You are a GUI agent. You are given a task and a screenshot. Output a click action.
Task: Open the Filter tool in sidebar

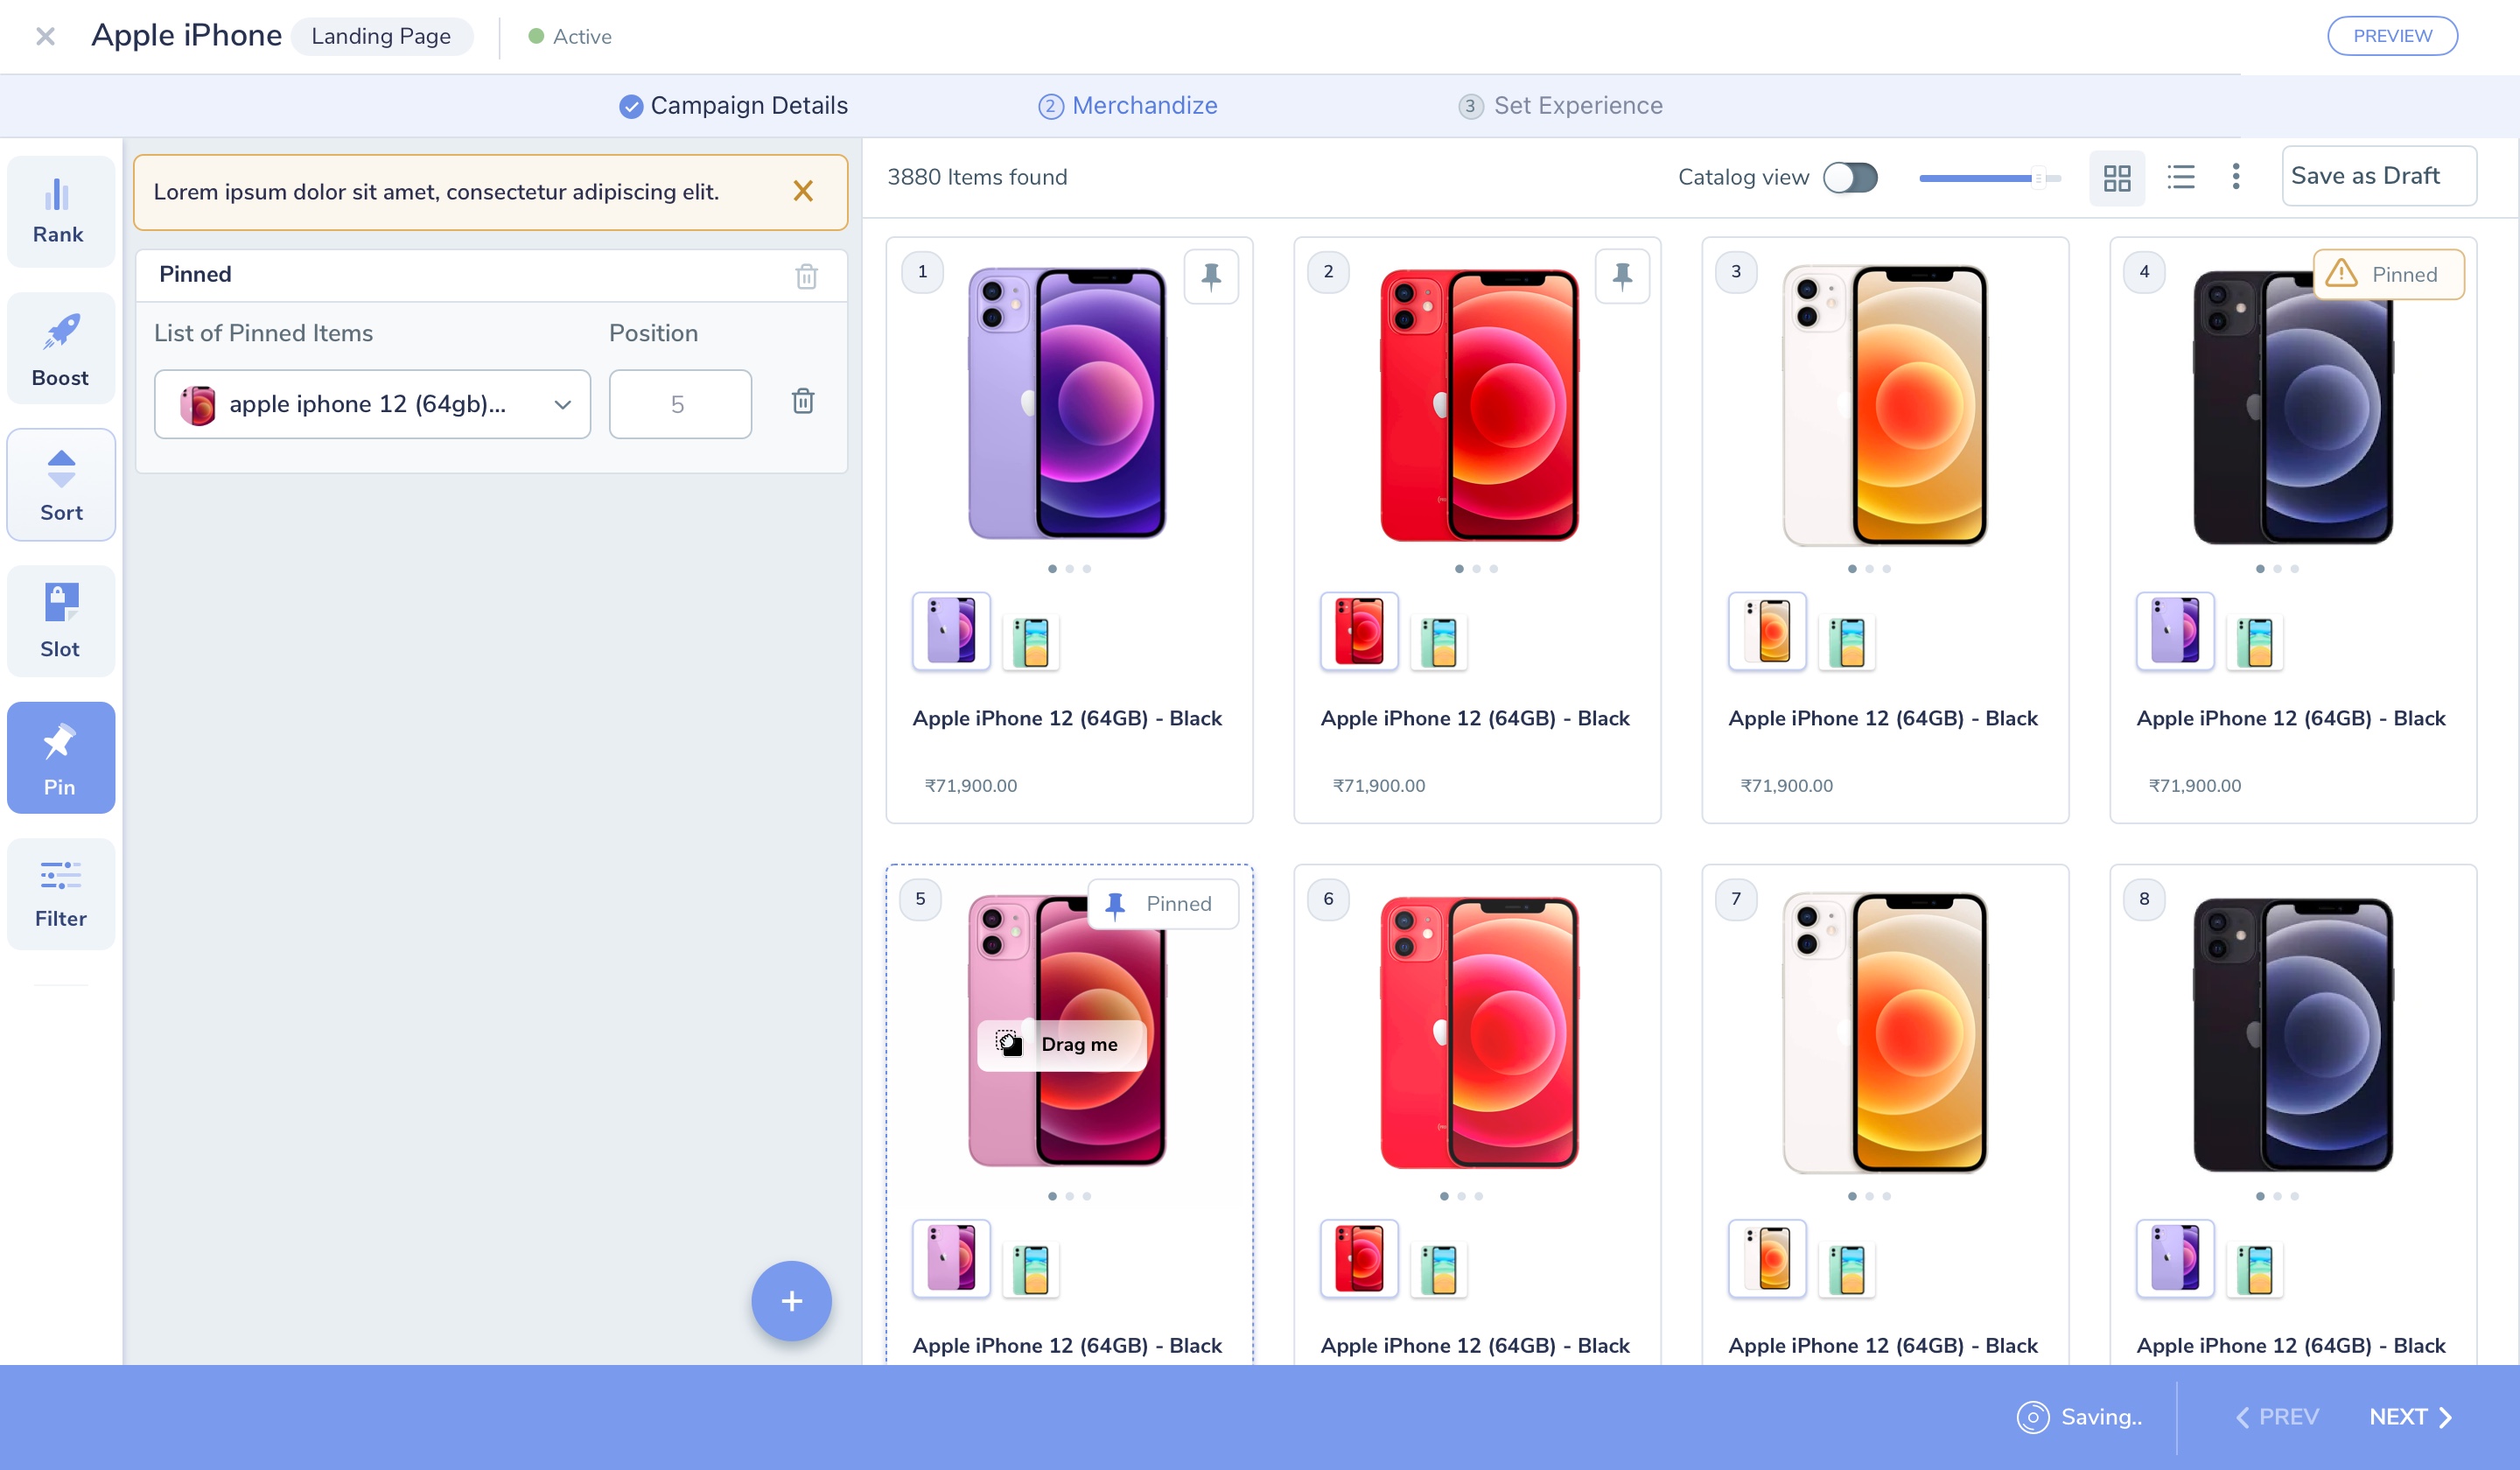click(60, 894)
